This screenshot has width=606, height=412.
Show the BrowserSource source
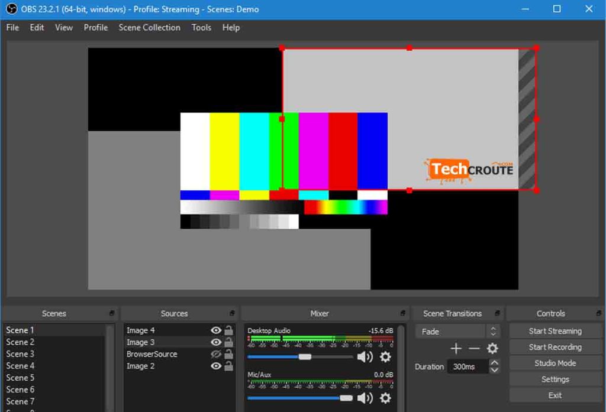click(216, 354)
